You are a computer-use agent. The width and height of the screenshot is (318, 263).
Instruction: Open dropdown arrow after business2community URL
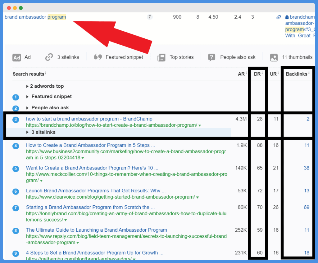click(x=83, y=158)
